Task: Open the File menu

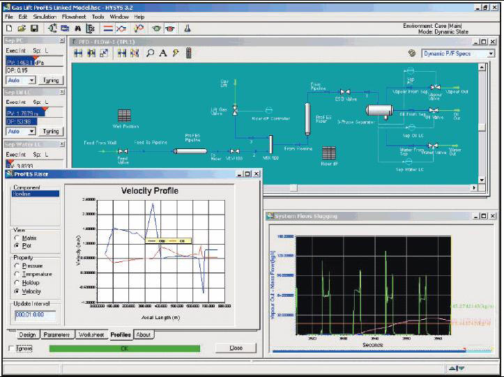Action: tap(9, 17)
